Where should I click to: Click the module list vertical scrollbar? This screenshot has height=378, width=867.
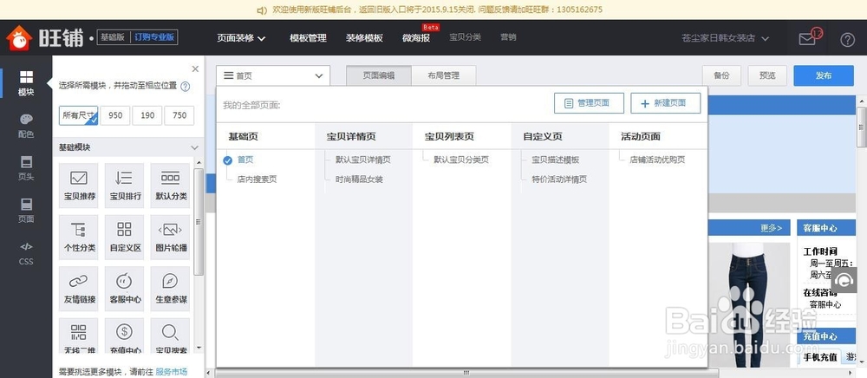pos(199,222)
